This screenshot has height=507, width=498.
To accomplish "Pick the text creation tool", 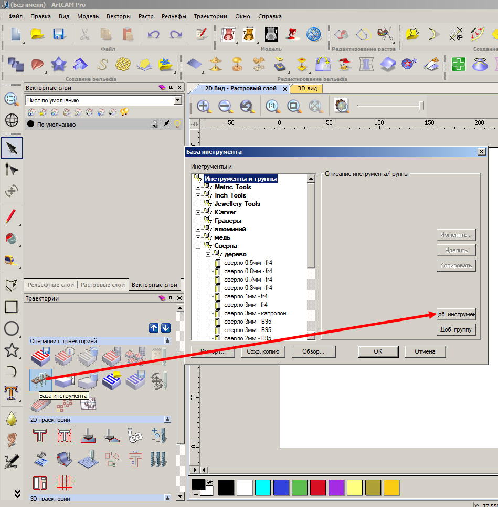I will [11, 393].
